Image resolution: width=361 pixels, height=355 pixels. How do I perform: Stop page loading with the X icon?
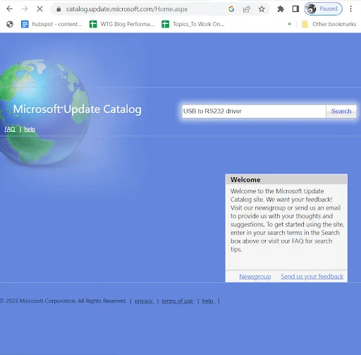pos(39,9)
